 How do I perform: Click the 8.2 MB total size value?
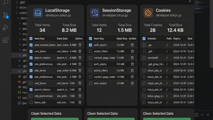[x=69, y=30]
